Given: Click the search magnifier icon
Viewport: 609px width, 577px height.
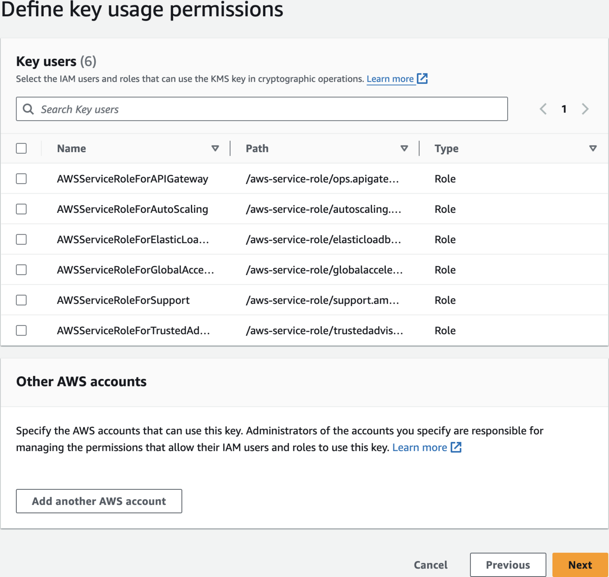Looking at the screenshot, I should coord(28,109).
